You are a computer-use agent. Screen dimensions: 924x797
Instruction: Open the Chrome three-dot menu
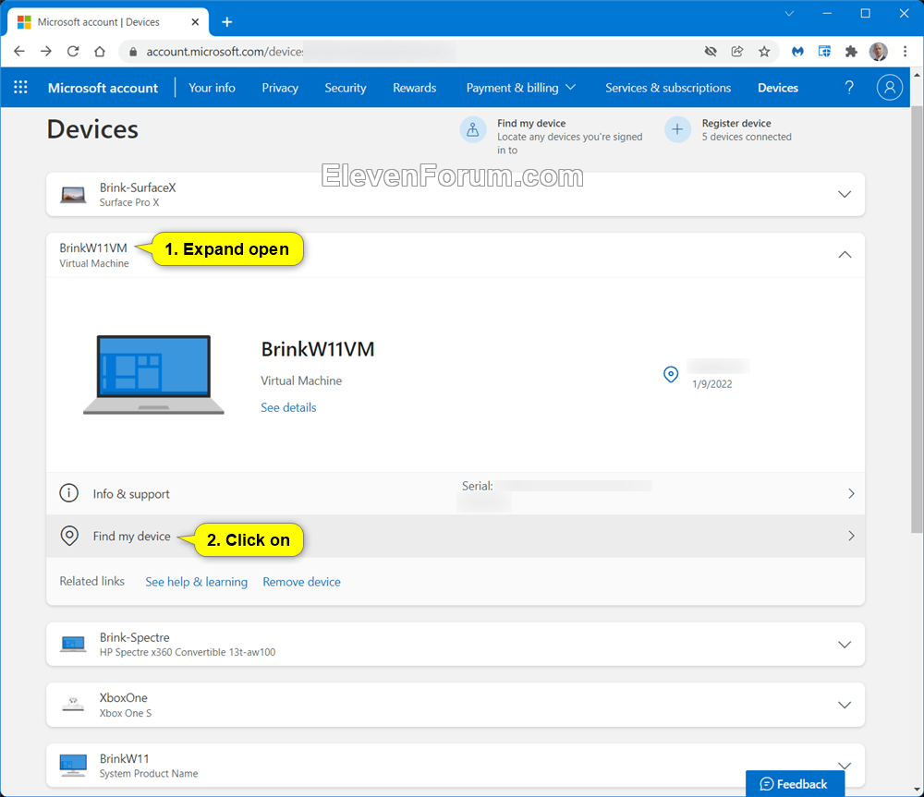tap(906, 52)
